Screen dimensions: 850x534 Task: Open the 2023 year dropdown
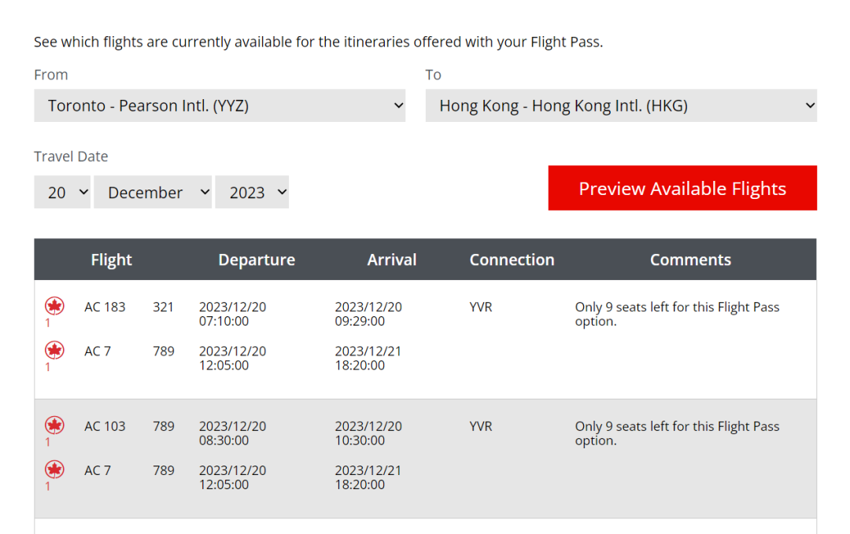tap(252, 192)
